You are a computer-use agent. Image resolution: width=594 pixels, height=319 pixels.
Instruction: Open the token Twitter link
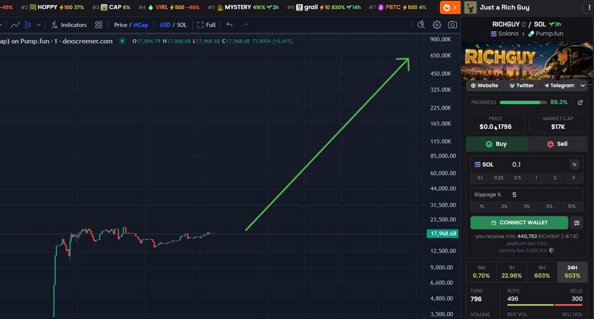tap(521, 85)
